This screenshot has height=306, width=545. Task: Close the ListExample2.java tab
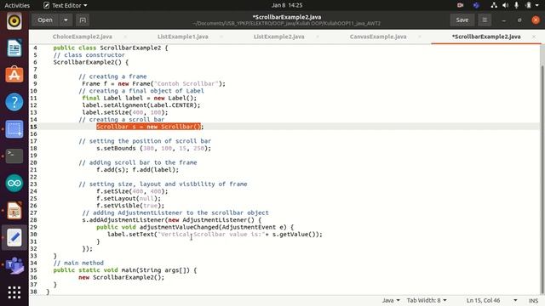point(318,37)
